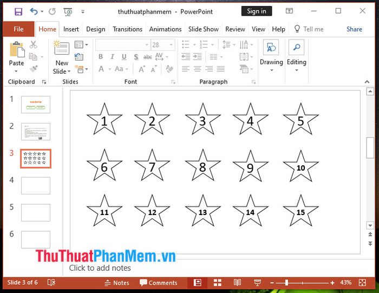
Task: Click the Cut scissors icon
Action: (x=34, y=45)
